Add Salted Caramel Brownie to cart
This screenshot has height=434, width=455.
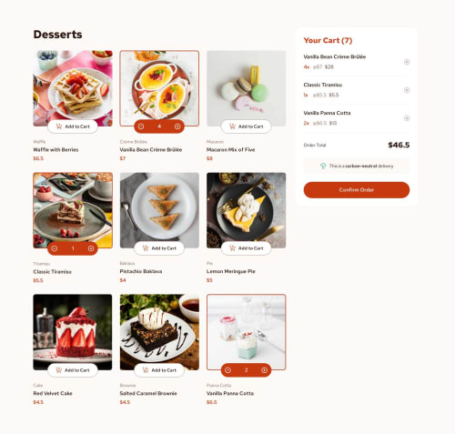[x=159, y=370]
